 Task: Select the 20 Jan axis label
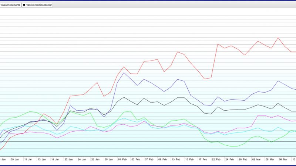(68, 159)
